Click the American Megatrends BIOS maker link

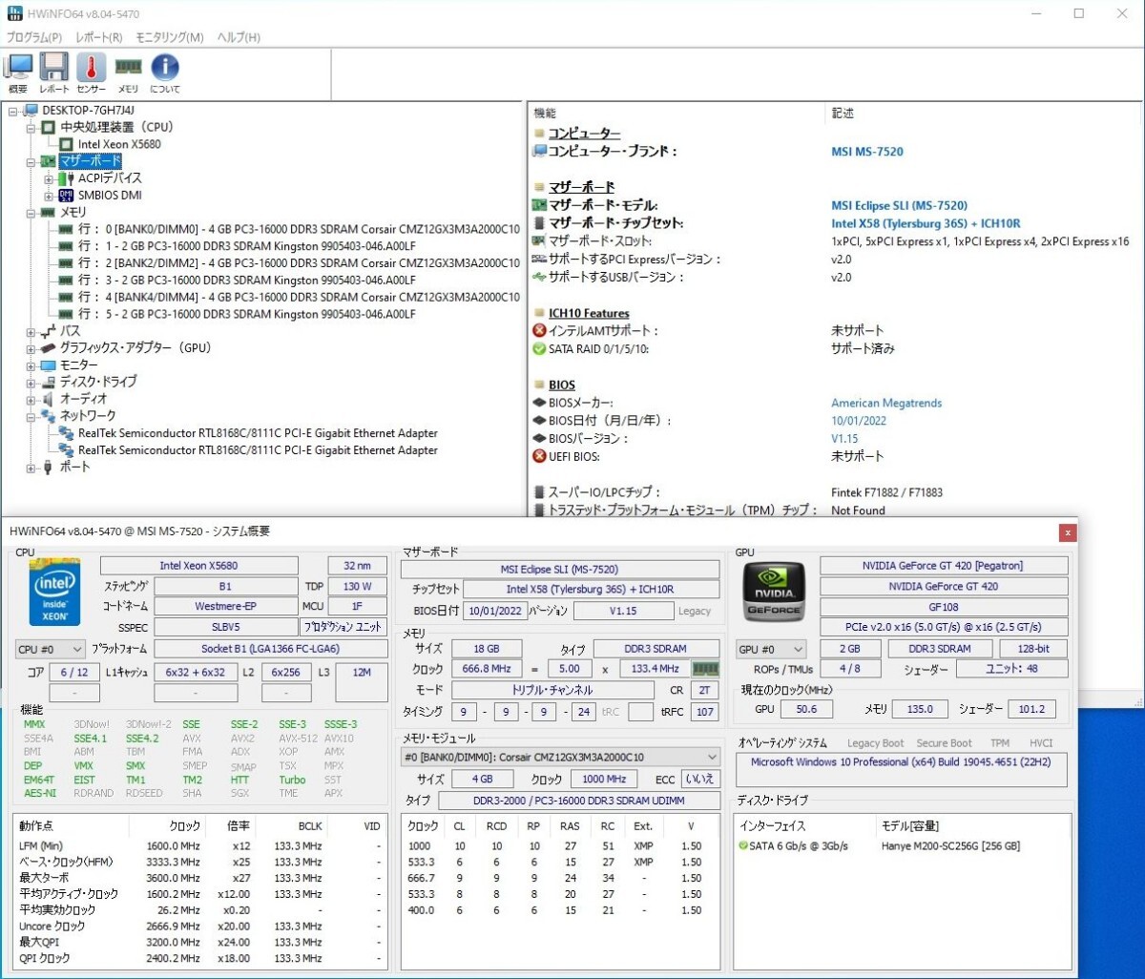(886, 403)
